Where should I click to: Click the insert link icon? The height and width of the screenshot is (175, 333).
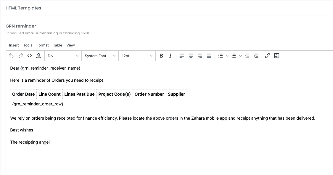point(268,56)
